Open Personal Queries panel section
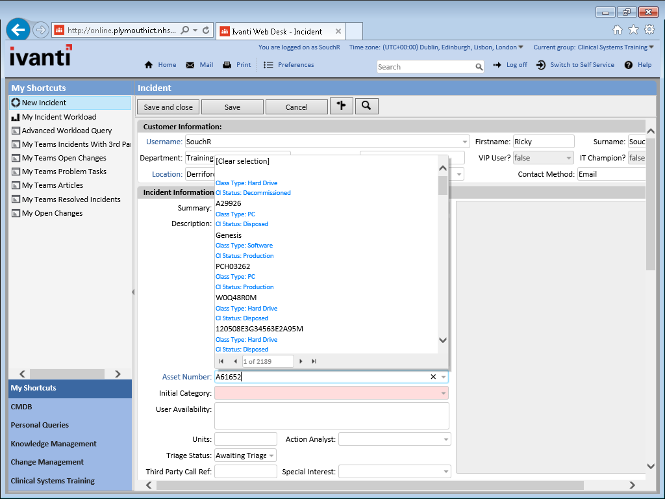 [x=70, y=425]
